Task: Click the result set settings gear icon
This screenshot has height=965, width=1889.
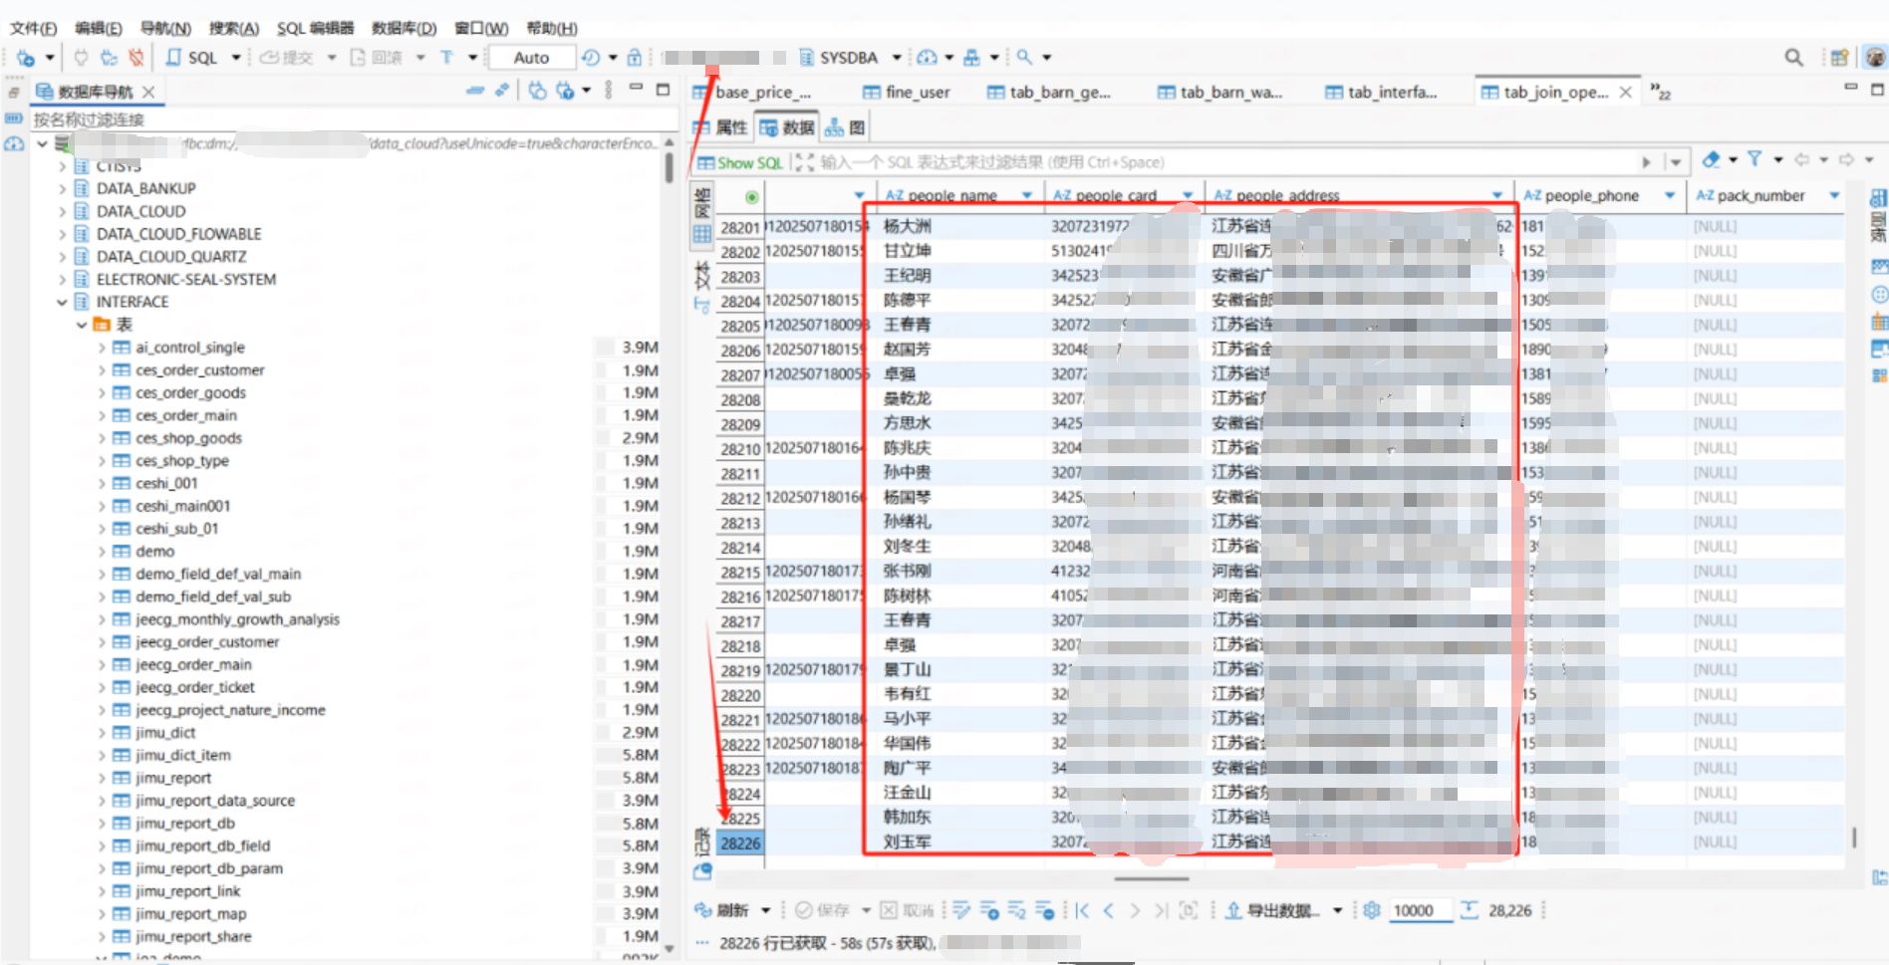Action: [1371, 910]
